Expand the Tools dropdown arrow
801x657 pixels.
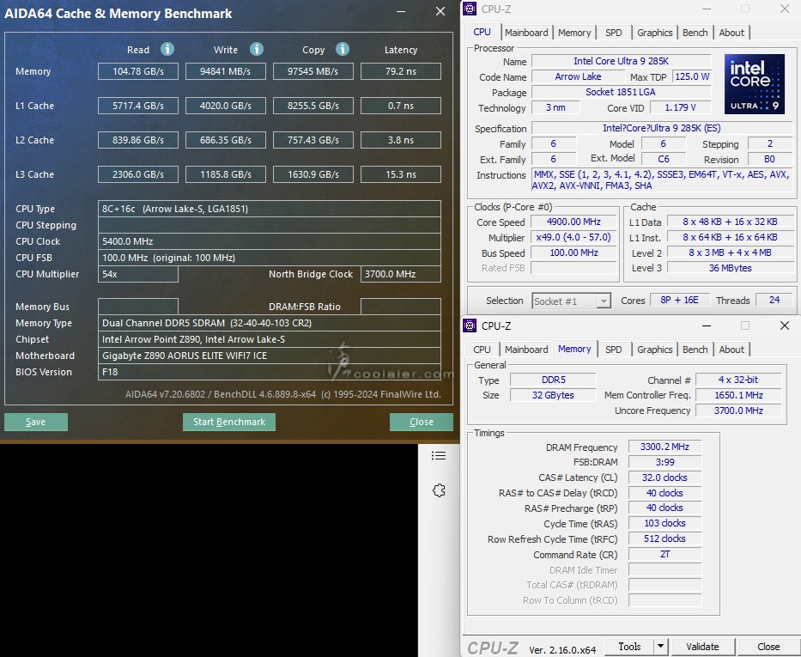coord(660,647)
